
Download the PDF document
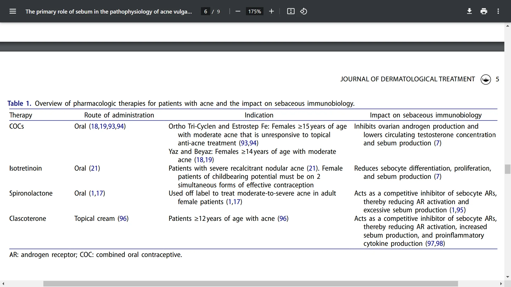coord(469,11)
